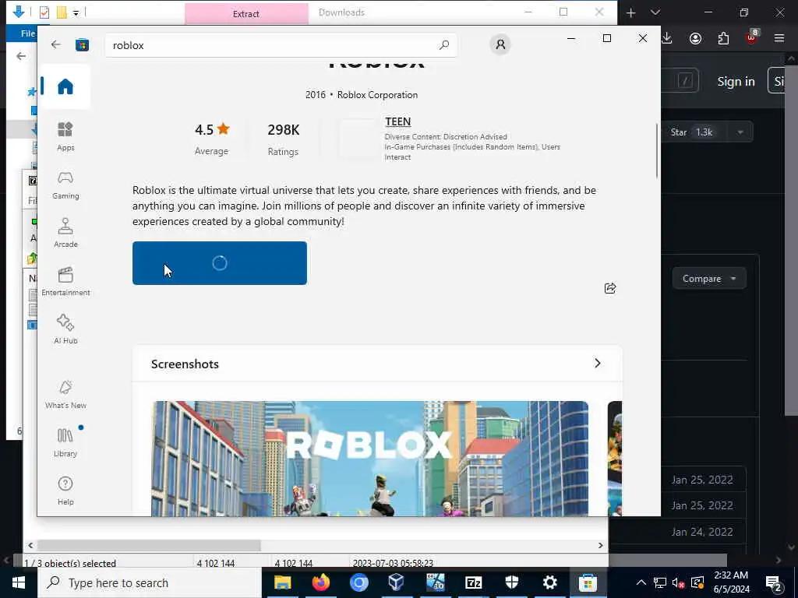
Task: Click the properties checkmark icon in Explorer title bar
Action: coord(44,12)
